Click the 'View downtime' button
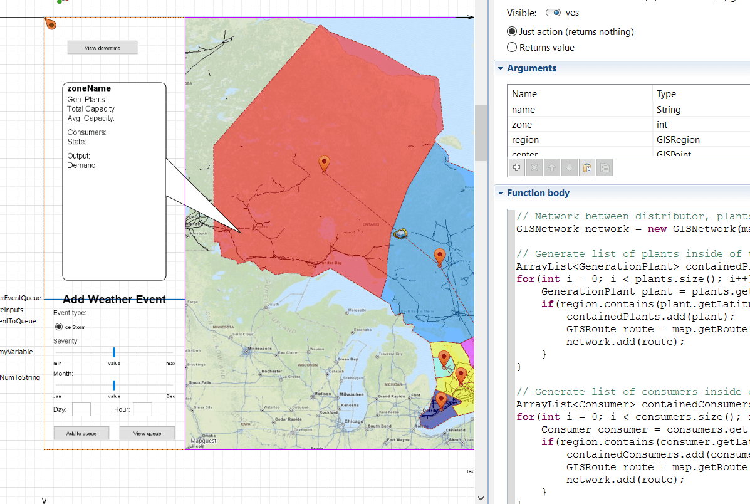 pos(102,48)
